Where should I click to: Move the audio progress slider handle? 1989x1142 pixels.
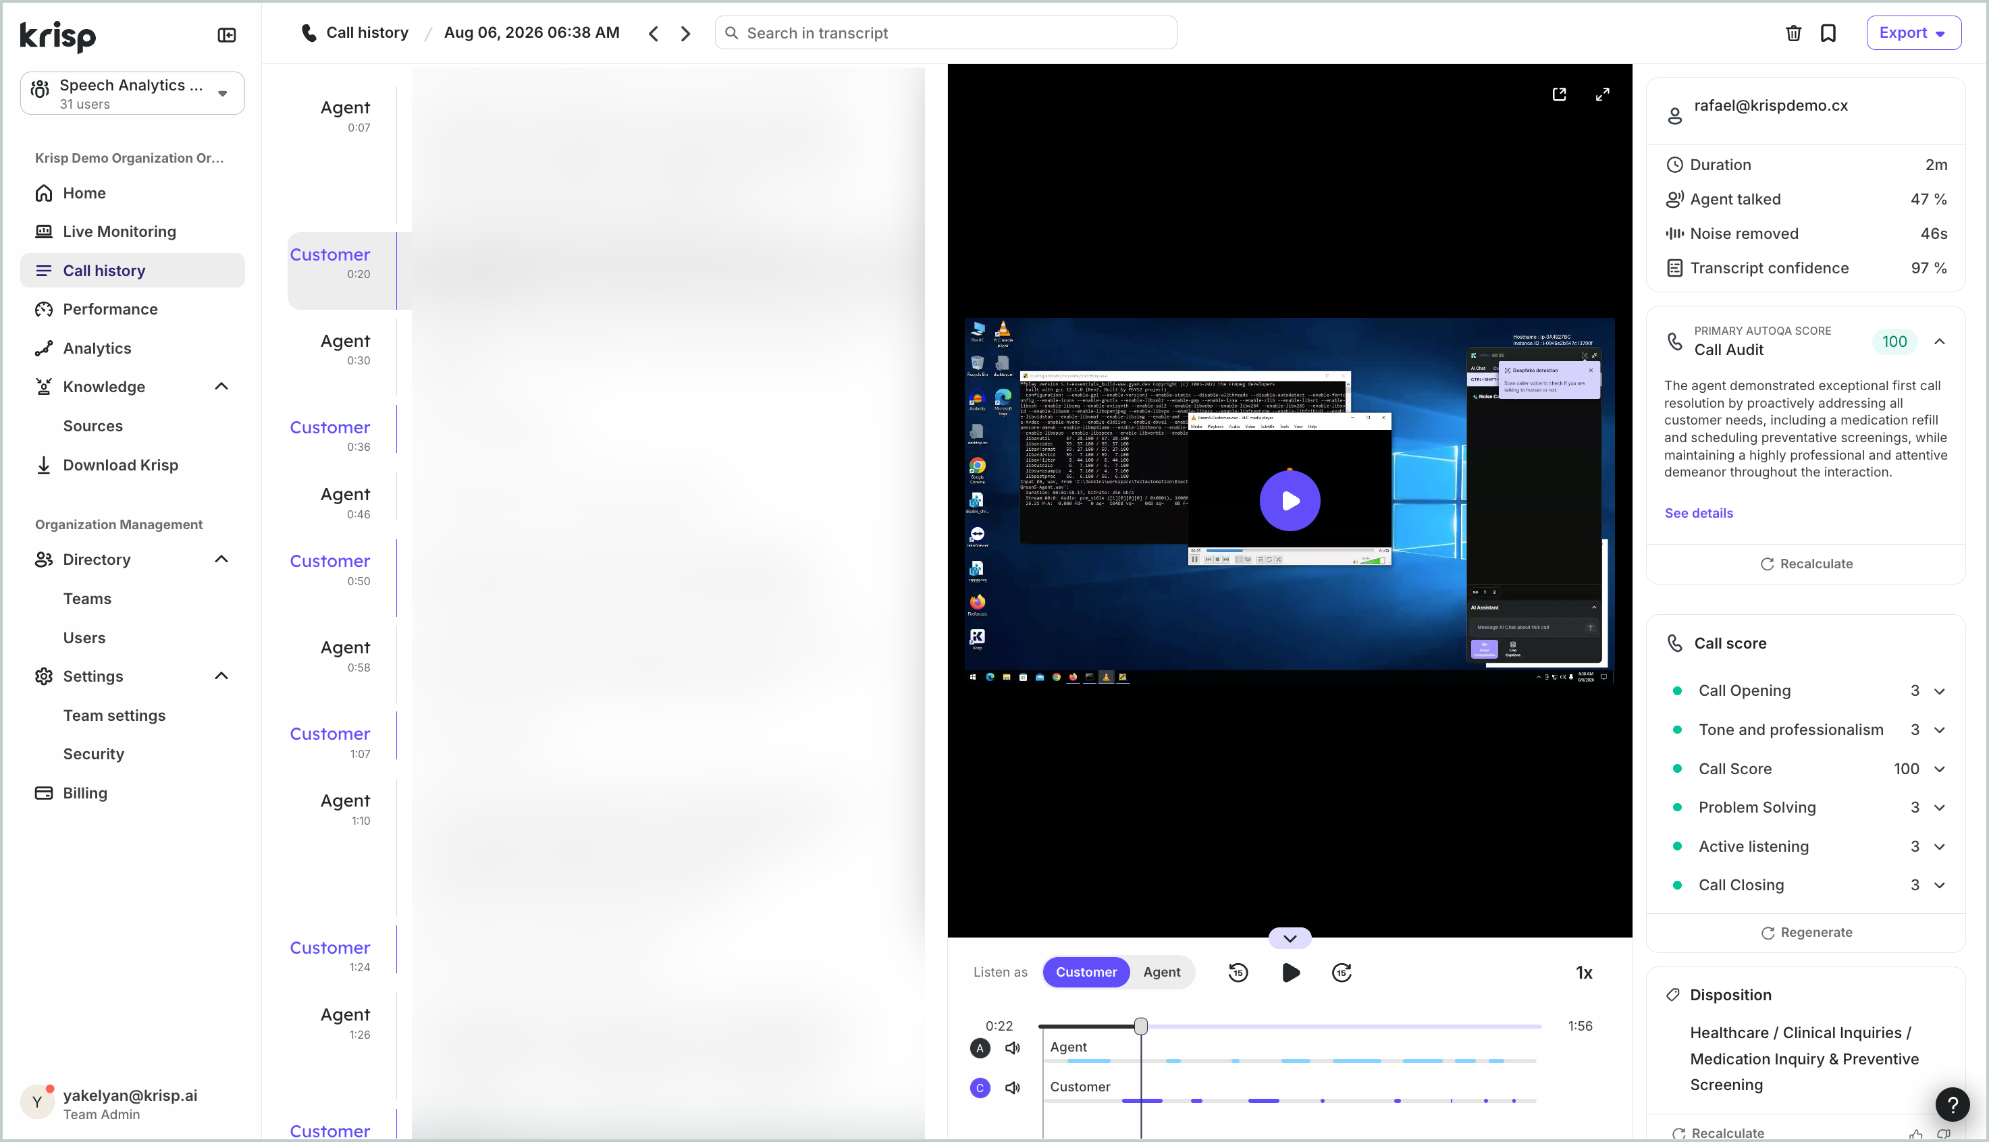point(1141,1026)
